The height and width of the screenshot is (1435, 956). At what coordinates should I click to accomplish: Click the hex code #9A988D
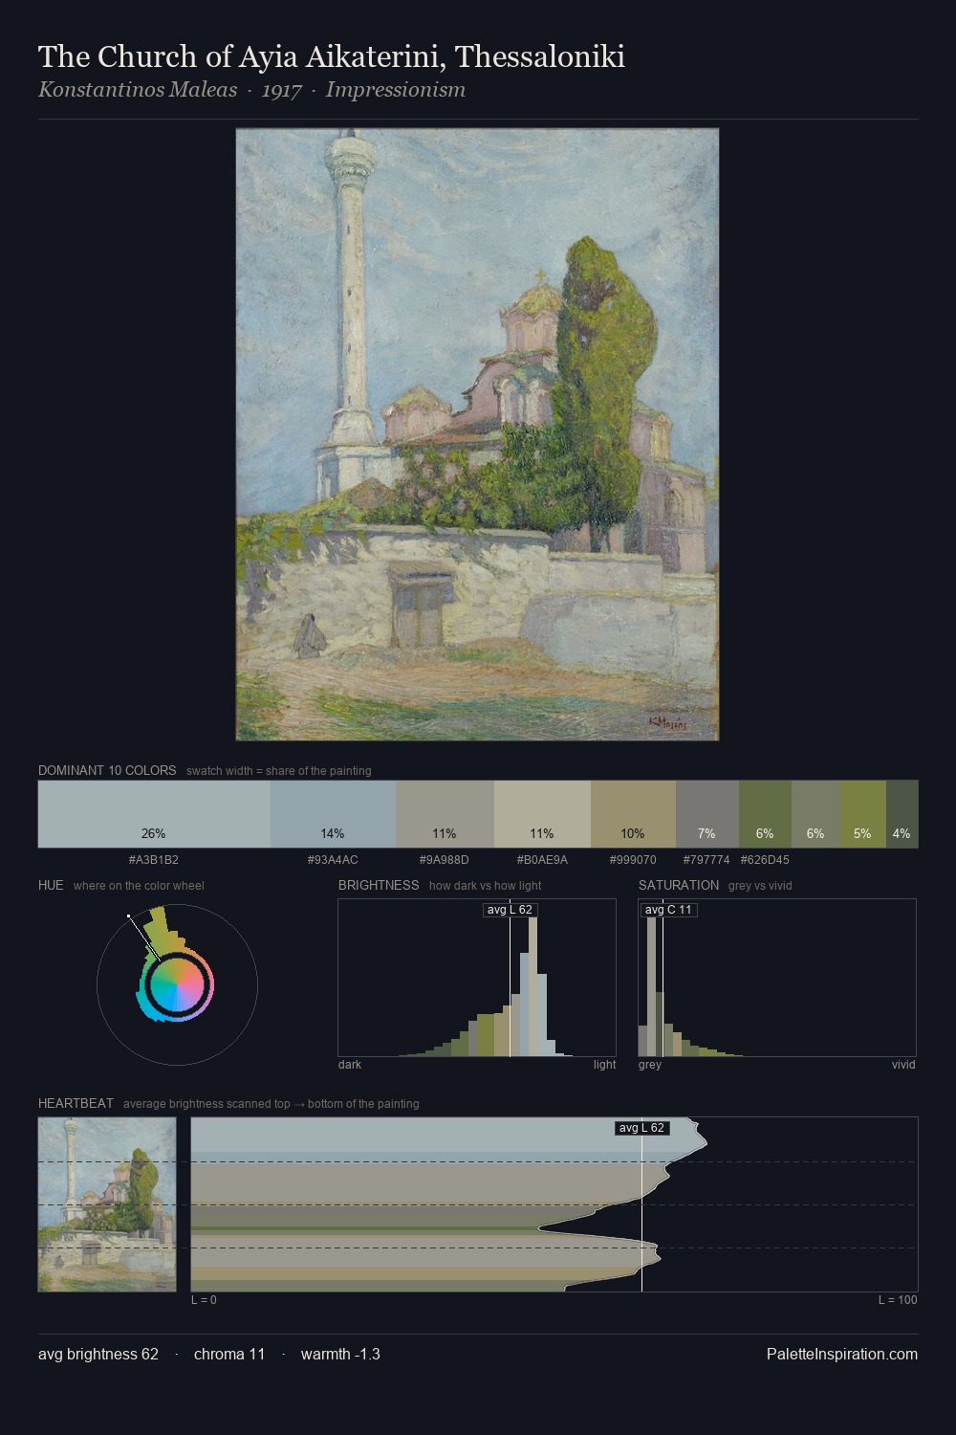[x=445, y=859]
